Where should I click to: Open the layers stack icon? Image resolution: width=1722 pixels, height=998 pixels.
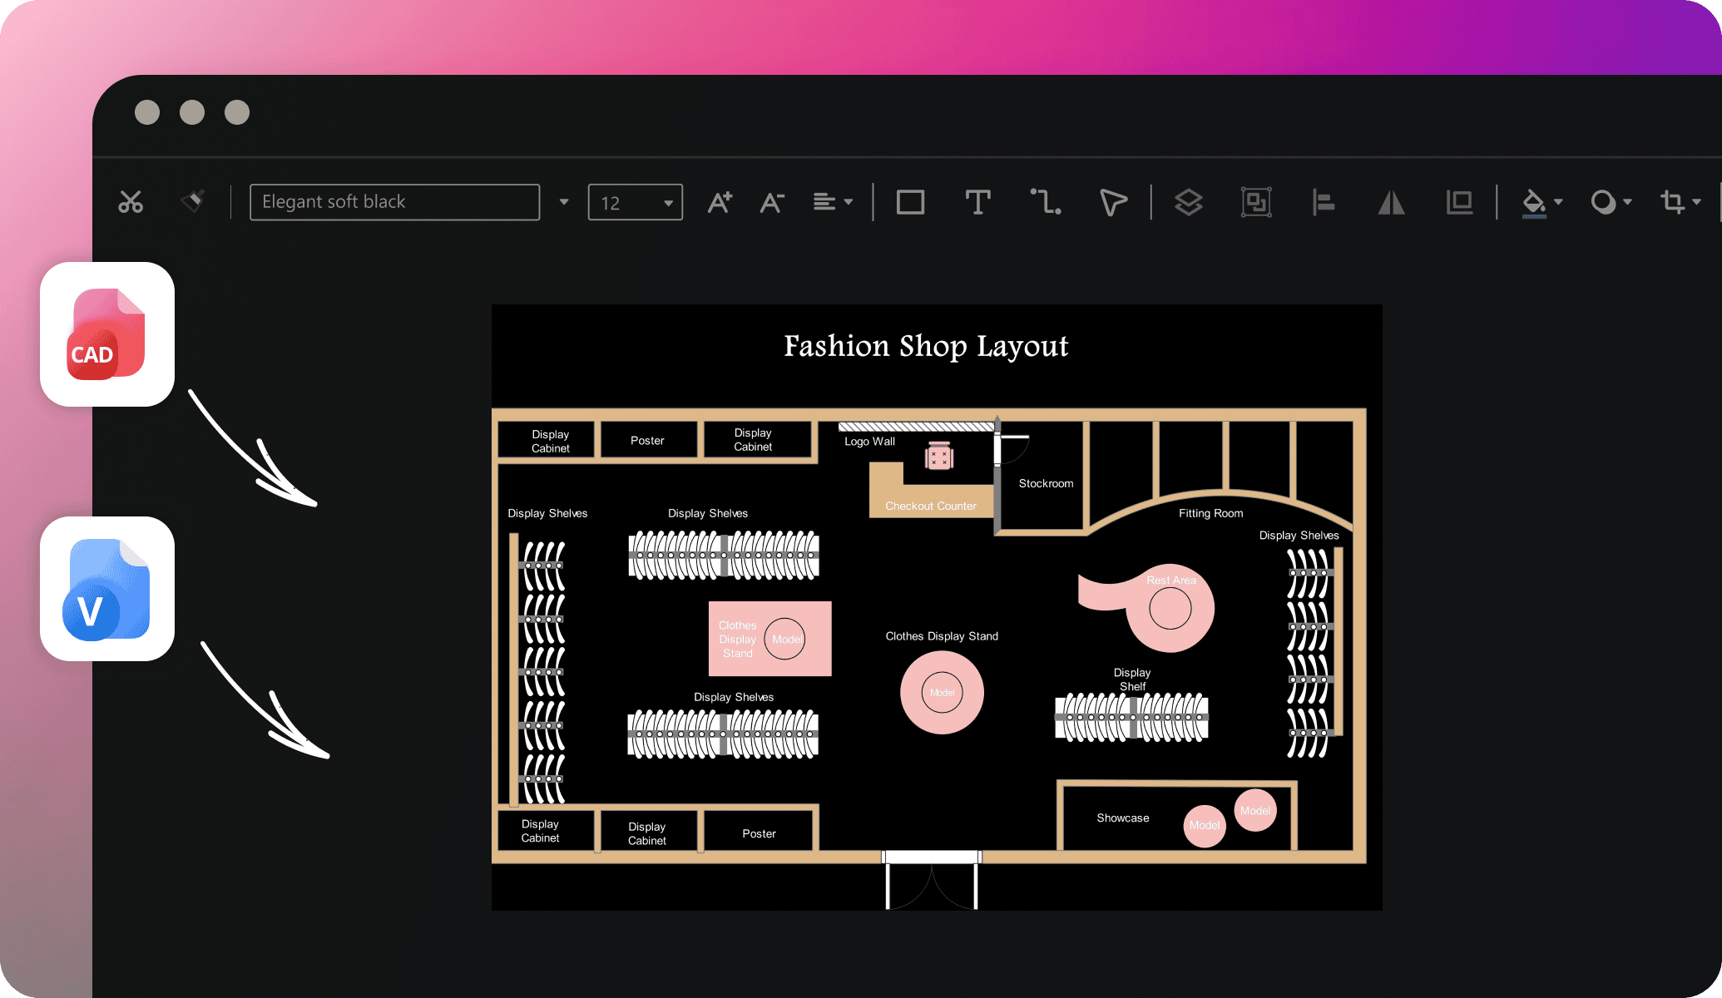(1188, 202)
